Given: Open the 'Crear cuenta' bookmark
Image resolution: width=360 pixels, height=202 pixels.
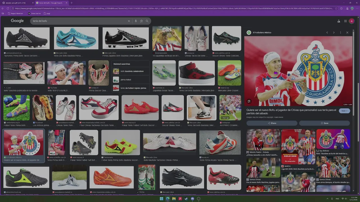Looking at the screenshot, I should [x=34, y=13].
